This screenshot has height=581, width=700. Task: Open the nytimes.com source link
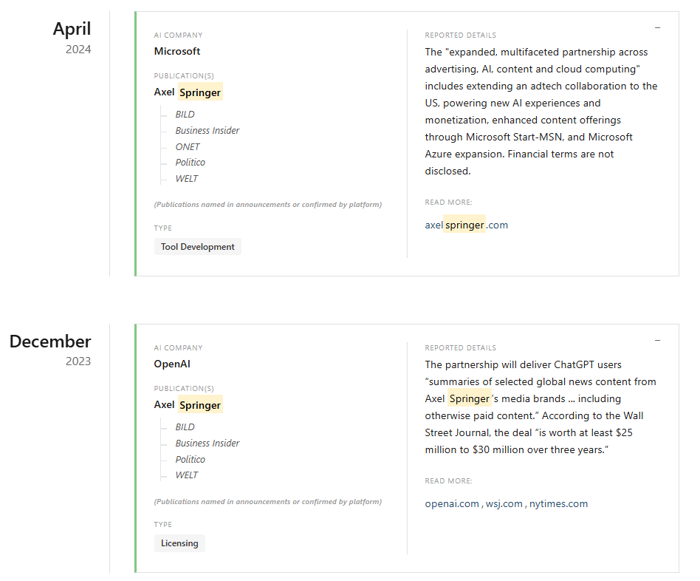(558, 503)
